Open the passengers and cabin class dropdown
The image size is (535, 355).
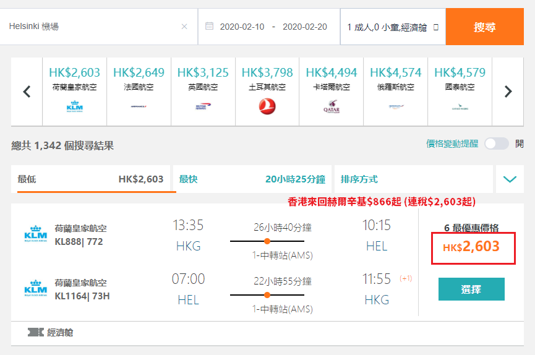pyautogui.click(x=393, y=27)
